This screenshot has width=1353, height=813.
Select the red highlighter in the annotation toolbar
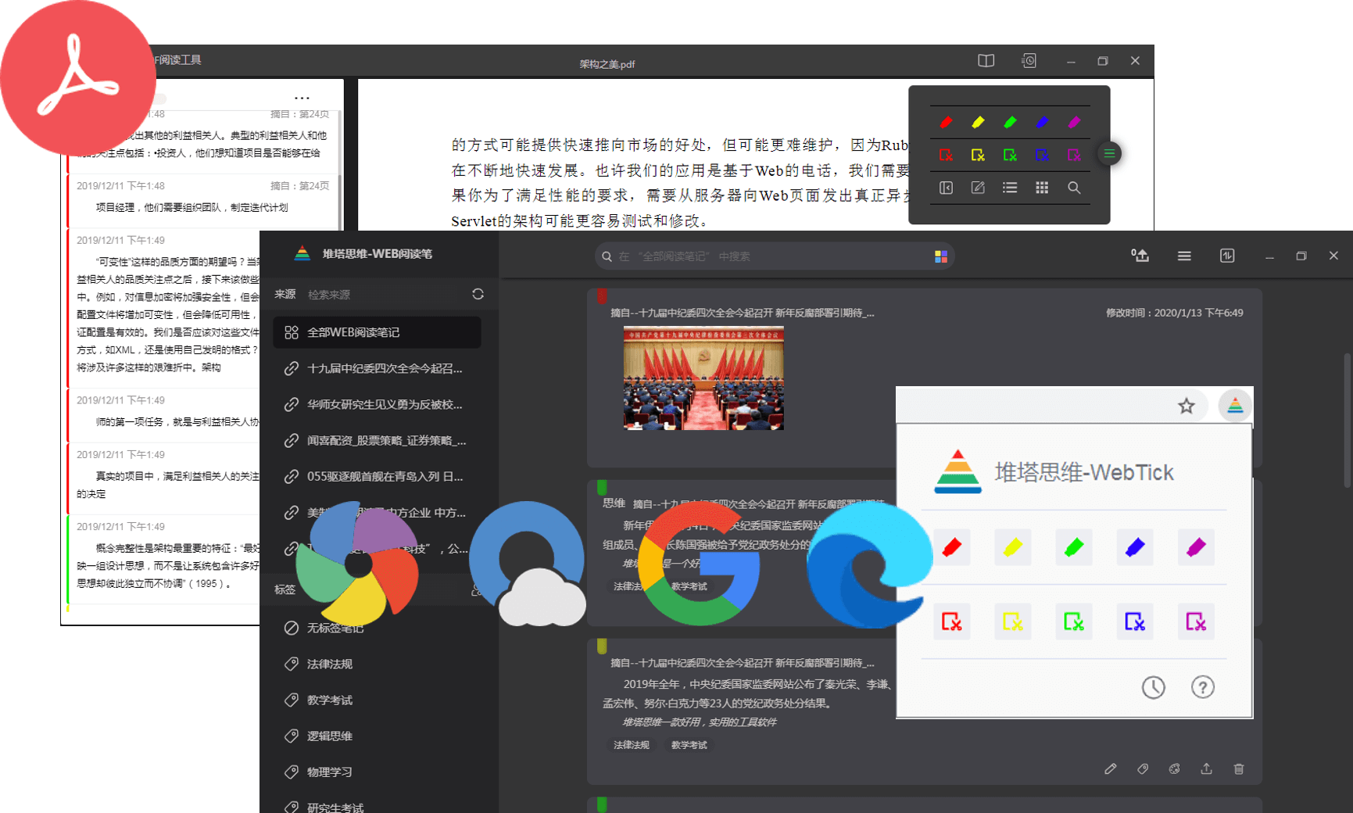pos(946,122)
